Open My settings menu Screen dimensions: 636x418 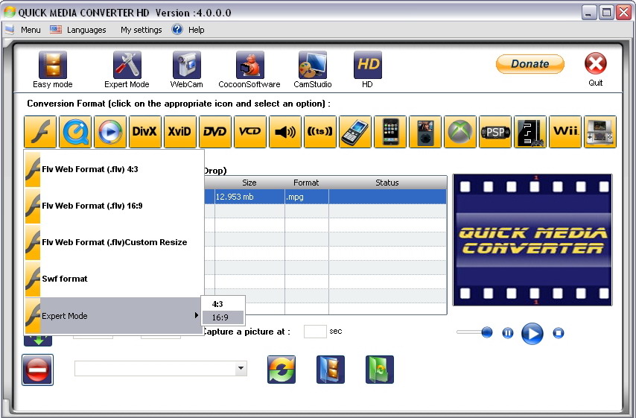[141, 30]
